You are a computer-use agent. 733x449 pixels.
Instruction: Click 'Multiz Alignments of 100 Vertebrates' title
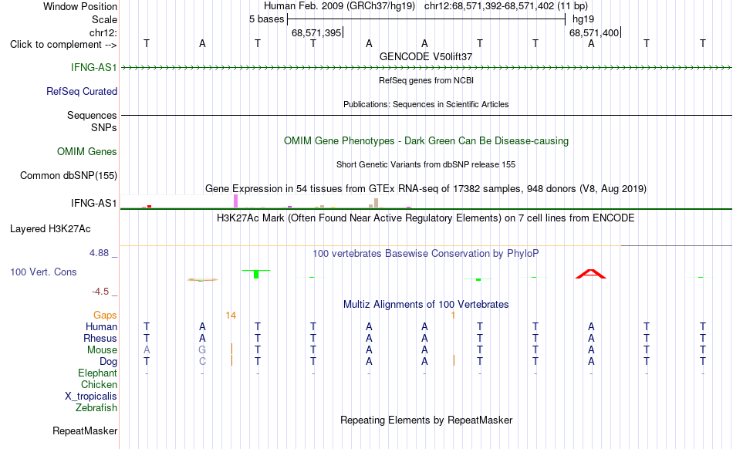coord(426,304)
